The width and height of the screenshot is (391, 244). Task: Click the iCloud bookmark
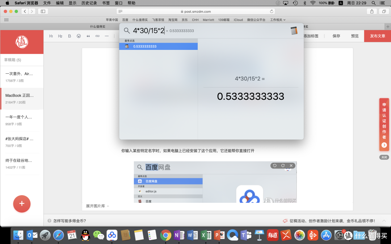coord(238,20)
